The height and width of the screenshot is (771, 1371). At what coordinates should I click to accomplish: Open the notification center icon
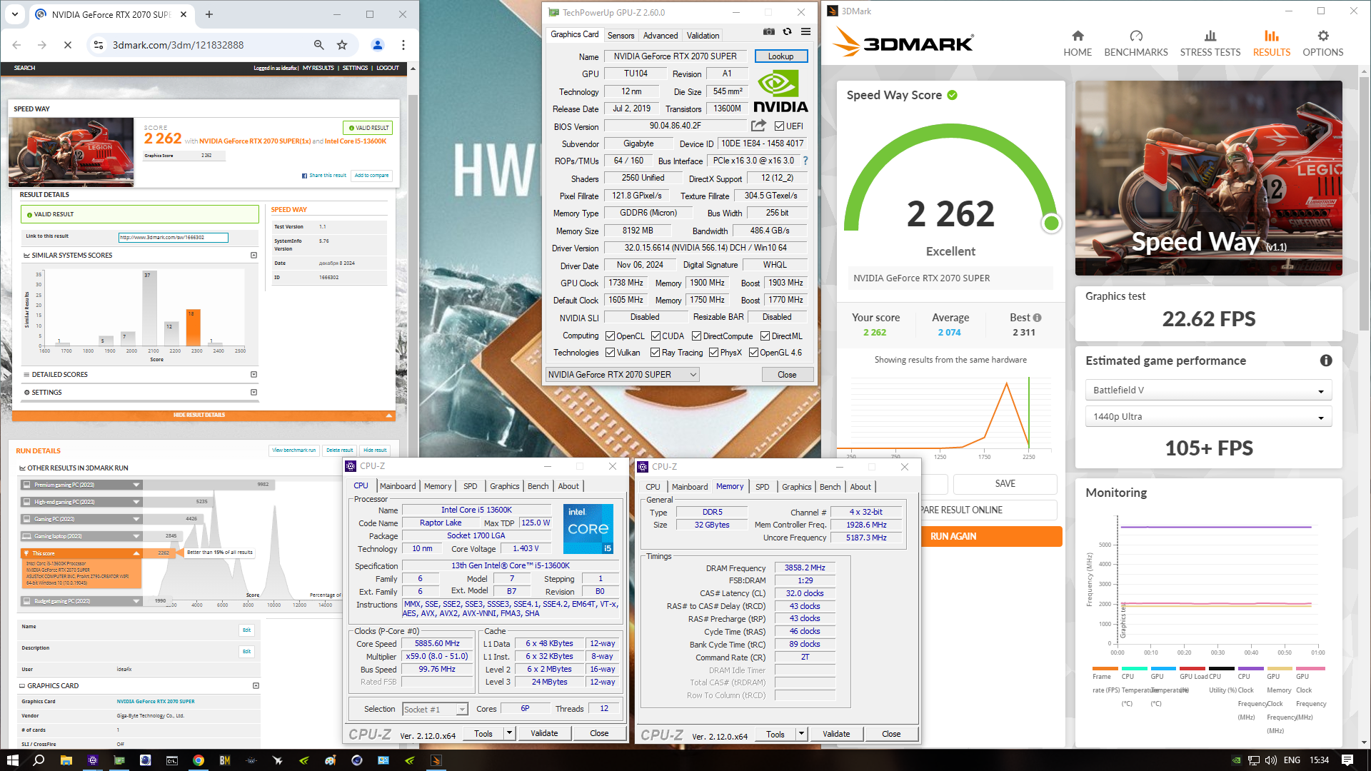1347,760
